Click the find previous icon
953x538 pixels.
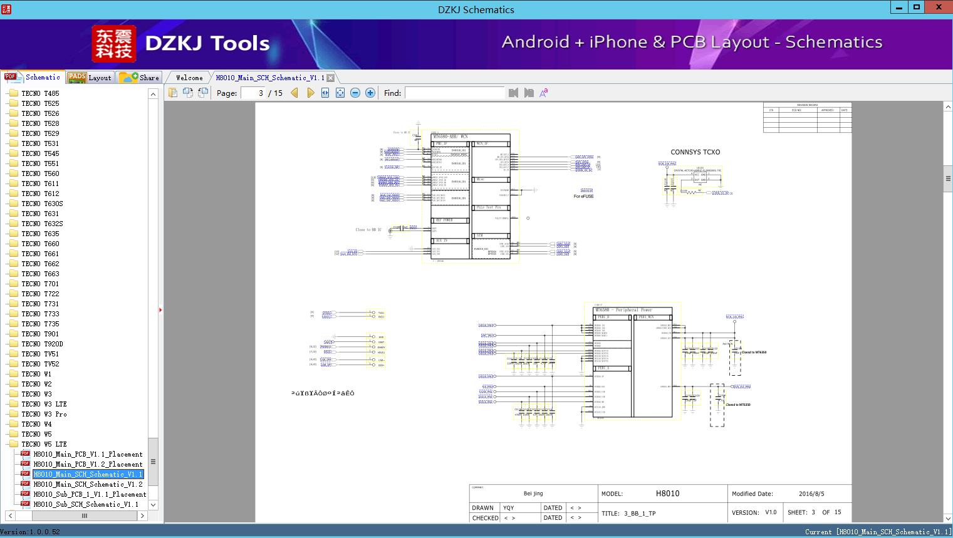coord(513,93)
